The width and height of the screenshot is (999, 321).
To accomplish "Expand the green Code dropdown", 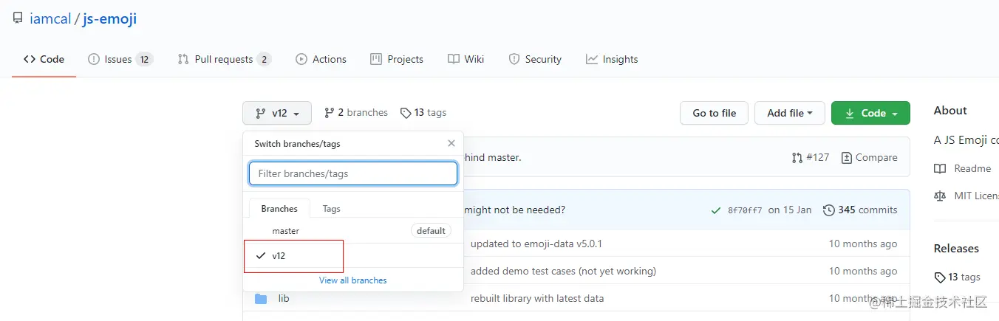I will tap(870, 113).
